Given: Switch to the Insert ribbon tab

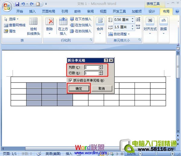Looking at the screenshot, I should point(32,11).
